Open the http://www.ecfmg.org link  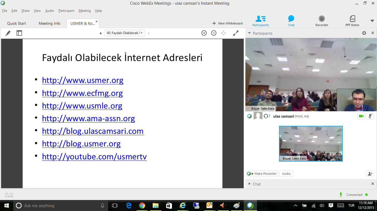click(x=82, y=93)
